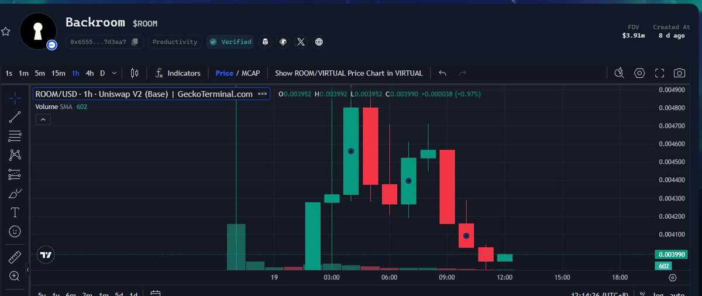Click the TradingView logo on chart

[x=45, y=255]
